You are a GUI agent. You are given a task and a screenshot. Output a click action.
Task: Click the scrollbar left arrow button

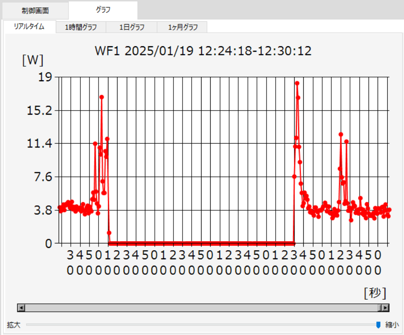point(21,308)
